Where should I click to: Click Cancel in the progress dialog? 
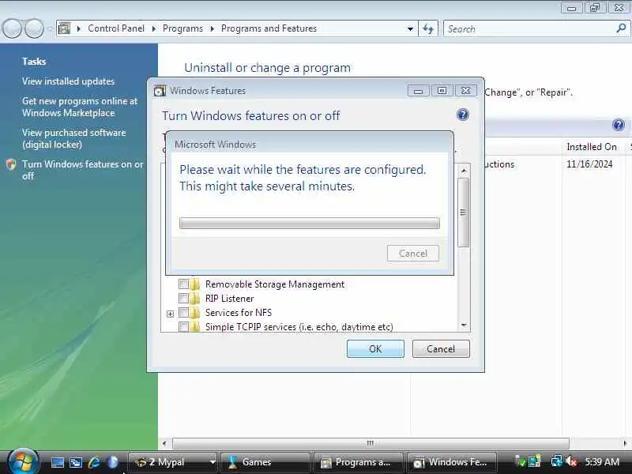tap(412, 253)
